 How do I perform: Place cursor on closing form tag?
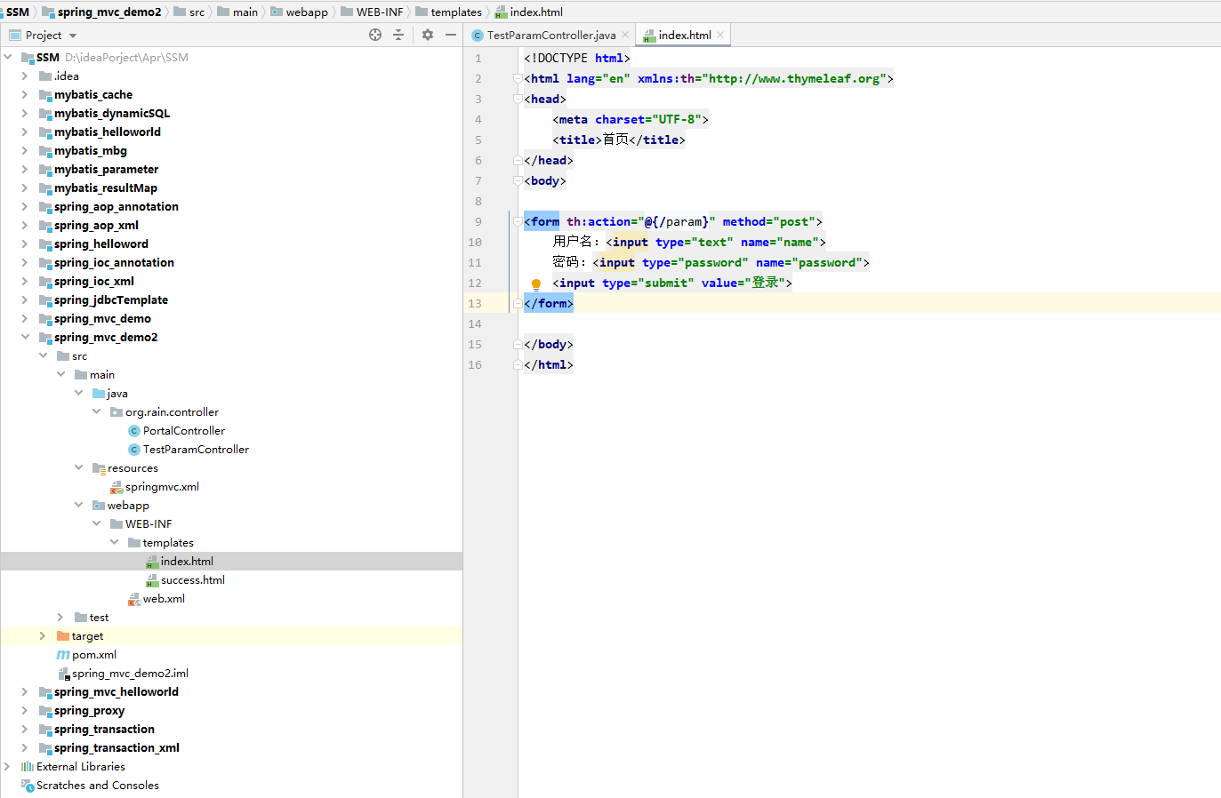click(549, 304)
